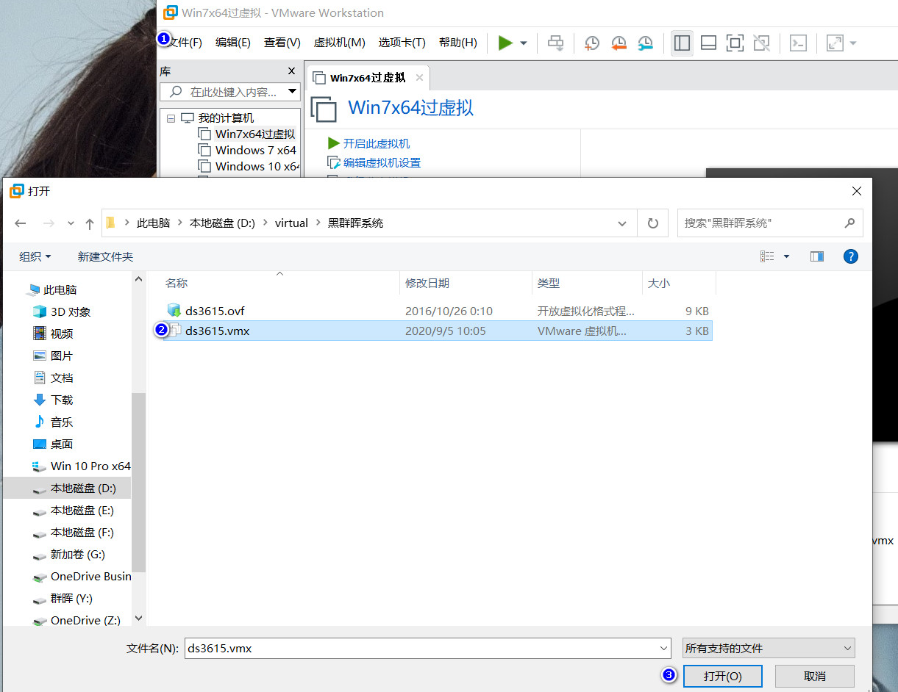Click the Unity mode toolbar icon
898x692 pixels.
pos(761,43)
